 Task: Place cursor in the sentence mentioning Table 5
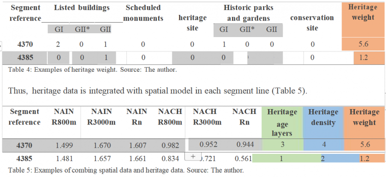[x=158, y=90]
